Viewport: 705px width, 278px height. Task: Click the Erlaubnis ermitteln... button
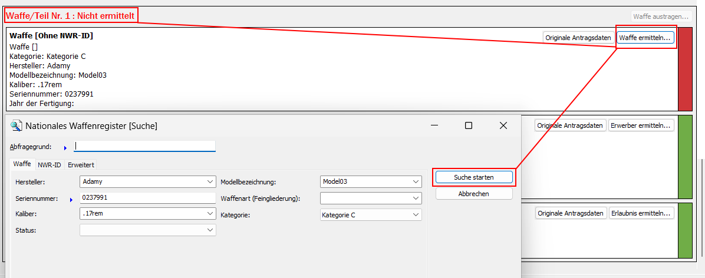(641, 213)
